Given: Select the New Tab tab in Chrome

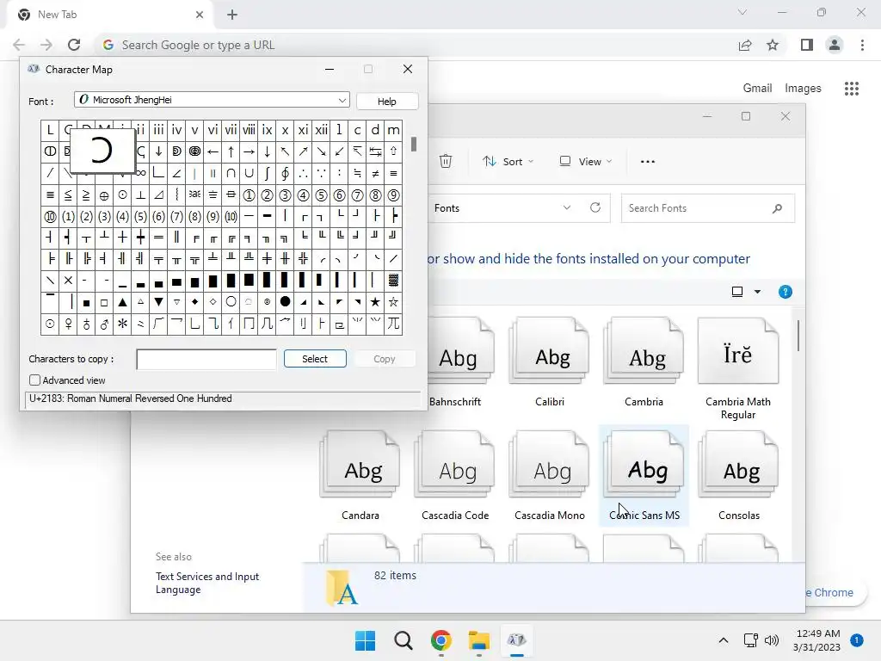Looking at the screenshot, I should click(x=109, y=15).
